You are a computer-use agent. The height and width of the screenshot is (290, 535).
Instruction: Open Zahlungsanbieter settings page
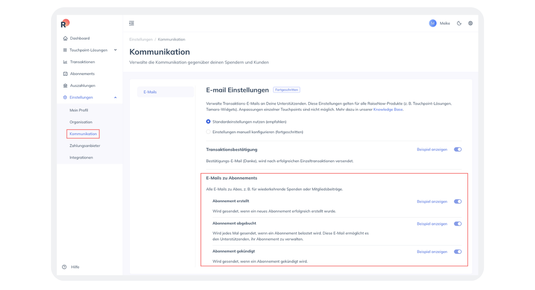point(85,146)
